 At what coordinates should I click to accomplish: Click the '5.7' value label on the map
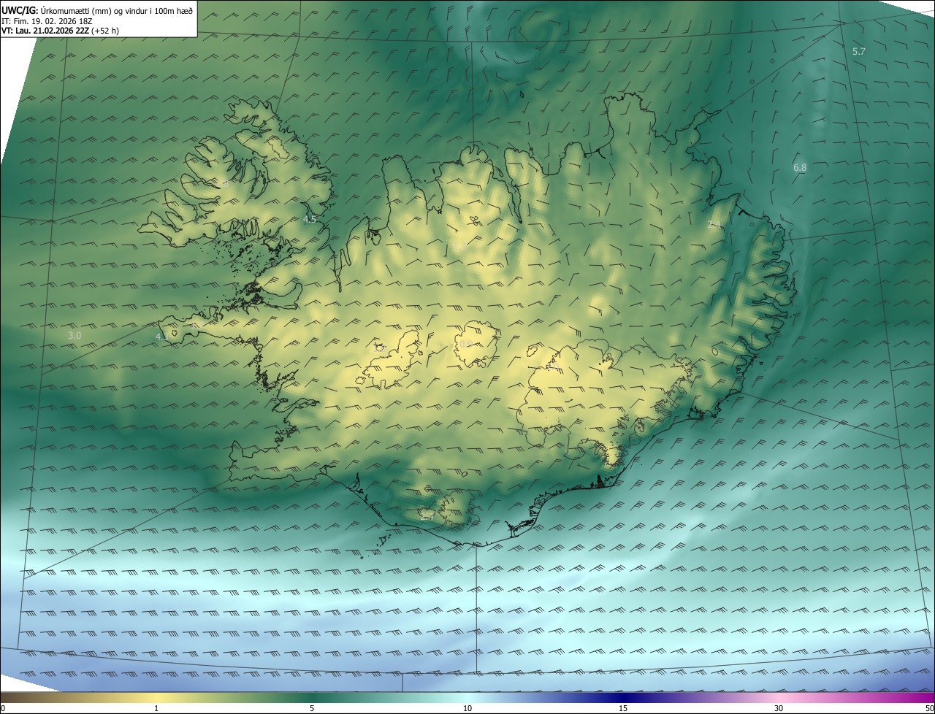tap(858, 51)
